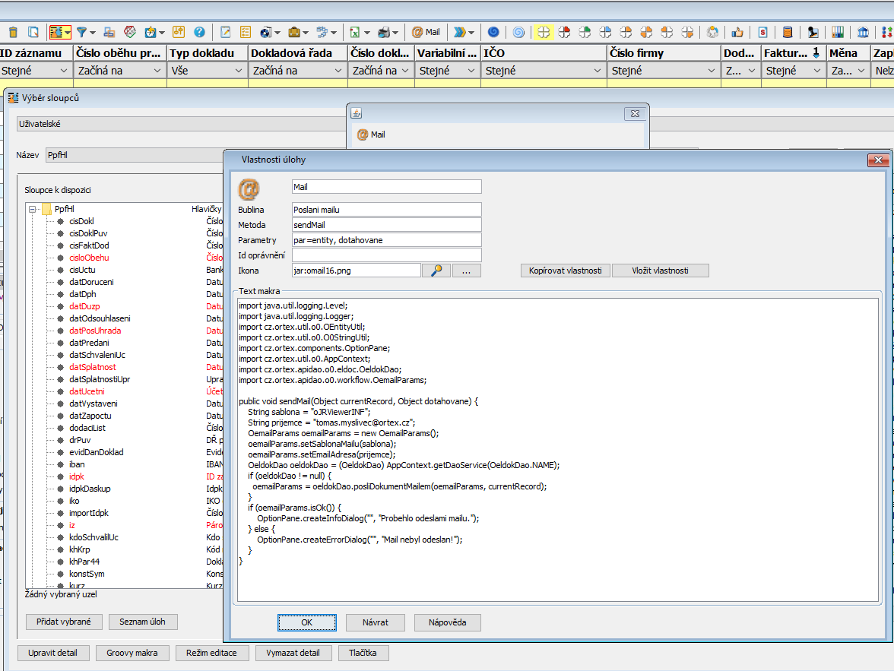Viewport: 894px width, 671px height.
Task: Click into the Parametry text field
Action: [x=386, y=240]
